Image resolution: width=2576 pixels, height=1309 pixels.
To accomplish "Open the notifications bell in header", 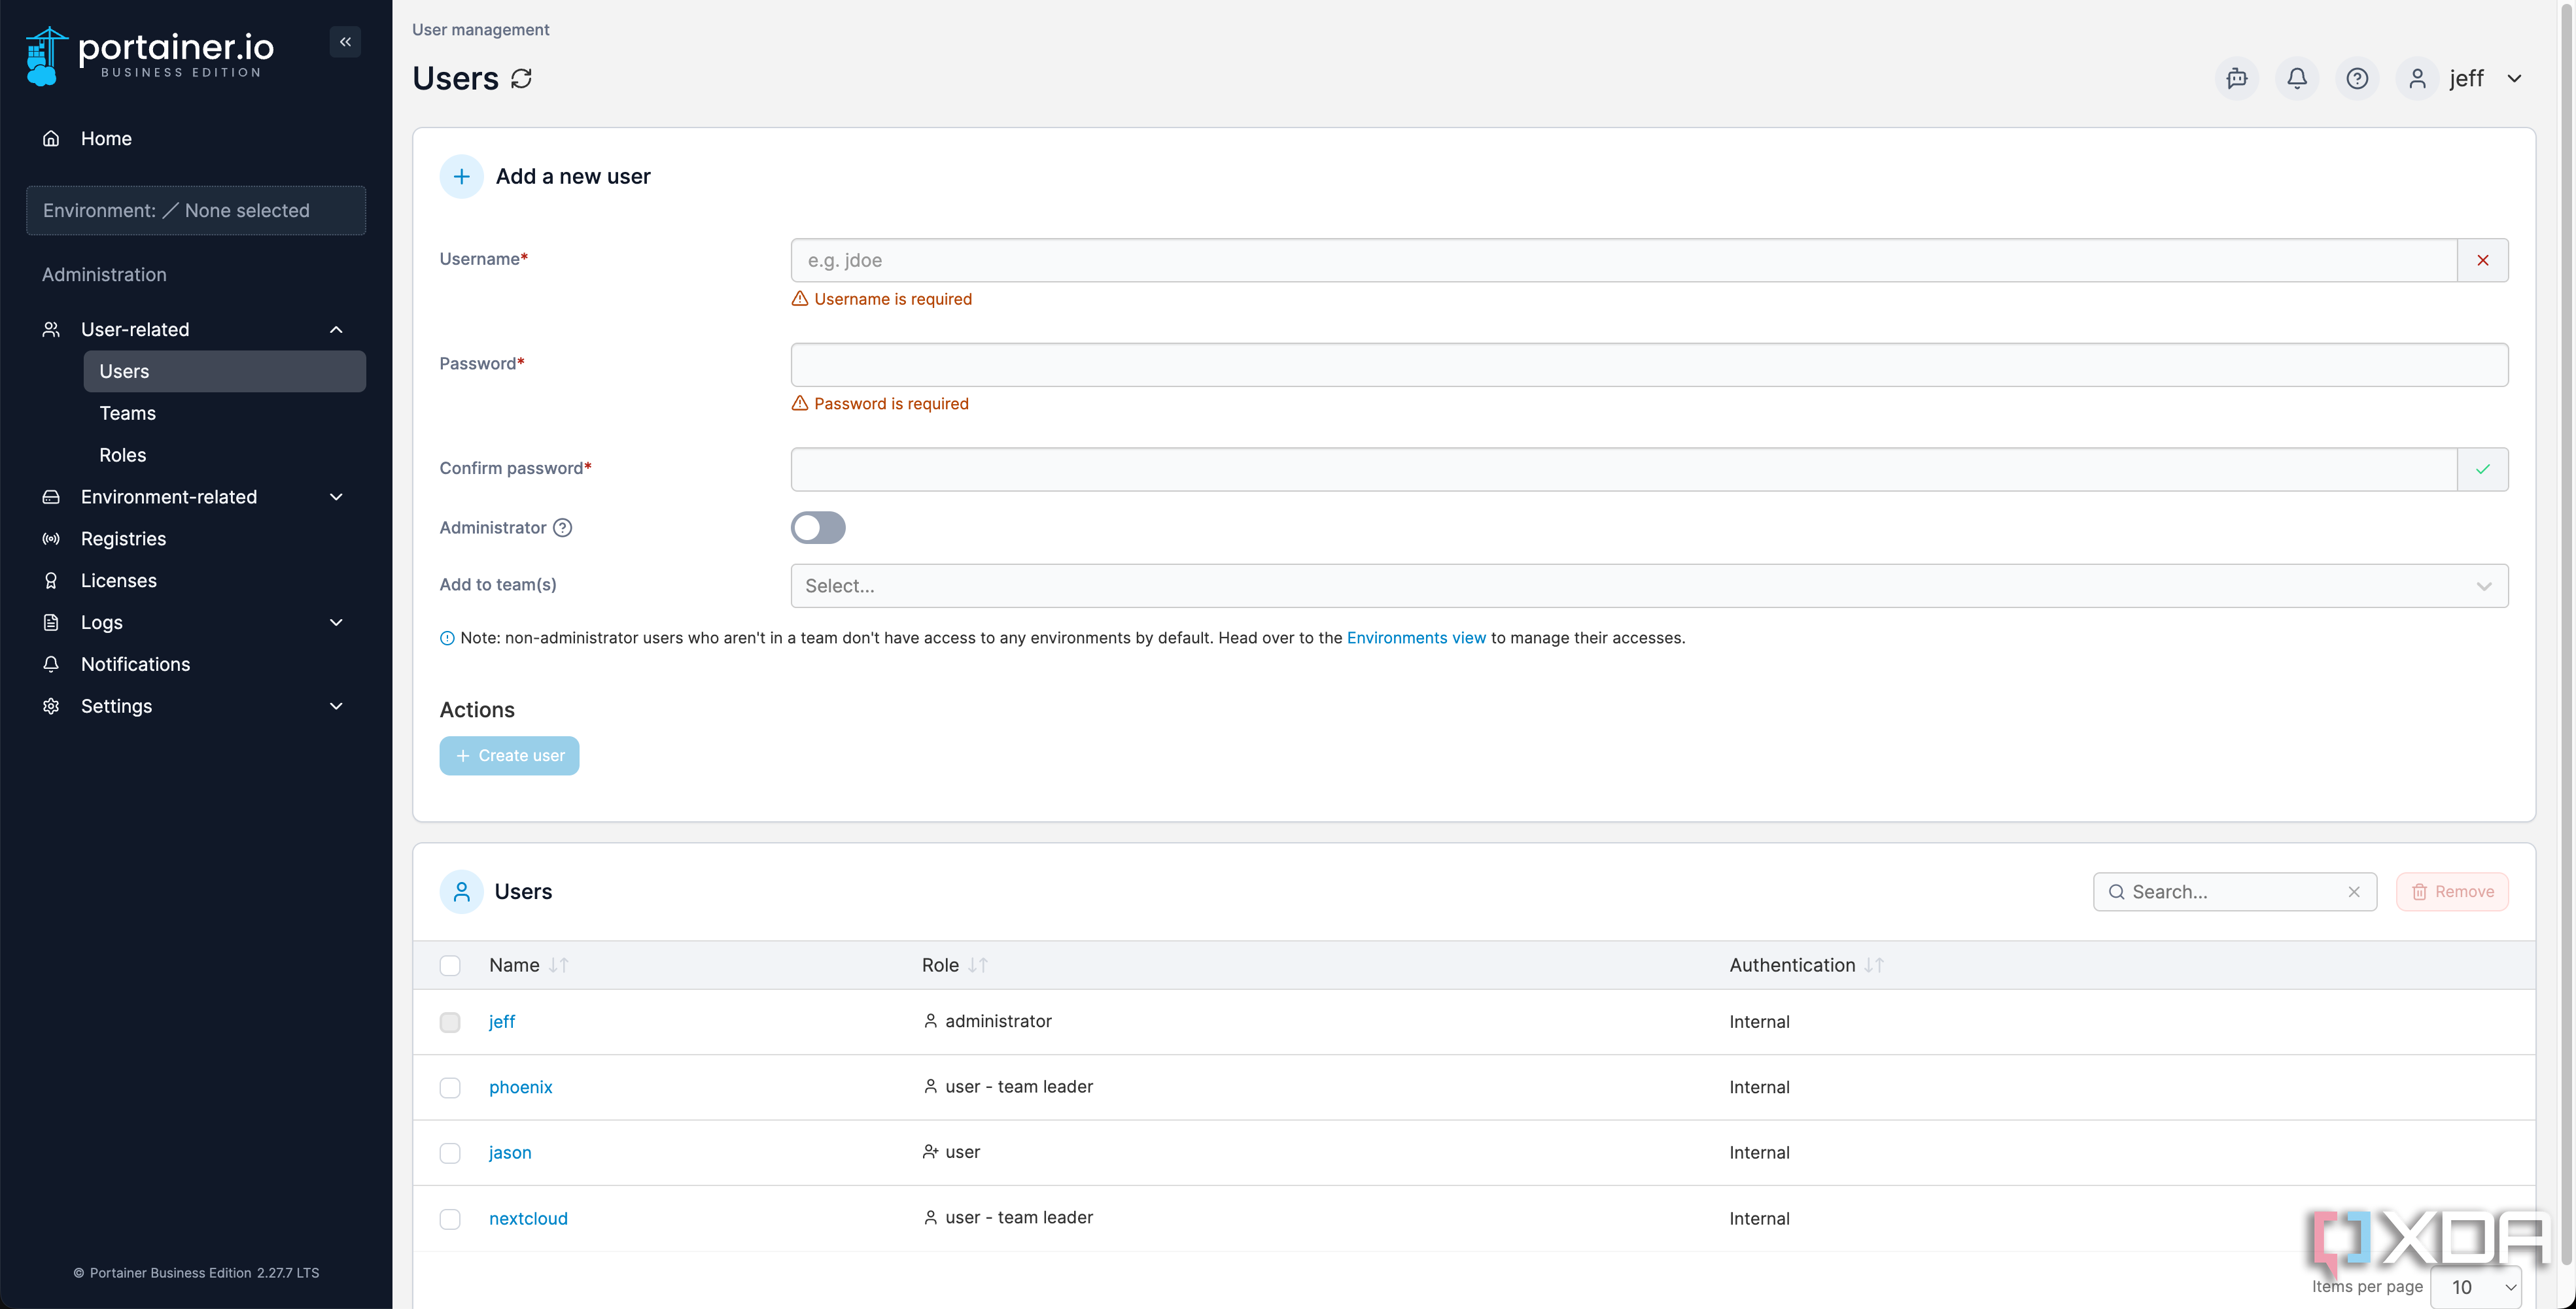I will click(x=2297, y=78).
